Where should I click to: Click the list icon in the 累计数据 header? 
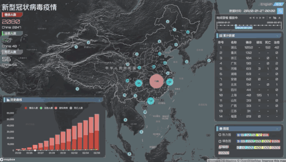tap(221, 36)
